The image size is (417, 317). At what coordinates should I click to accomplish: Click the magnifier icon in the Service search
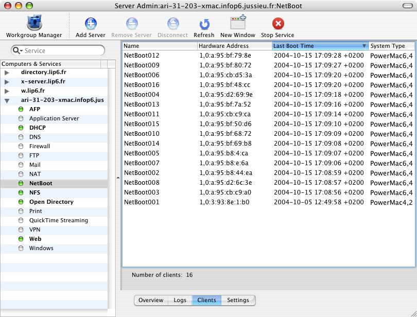pyautogui.click(x=18, y=50)
